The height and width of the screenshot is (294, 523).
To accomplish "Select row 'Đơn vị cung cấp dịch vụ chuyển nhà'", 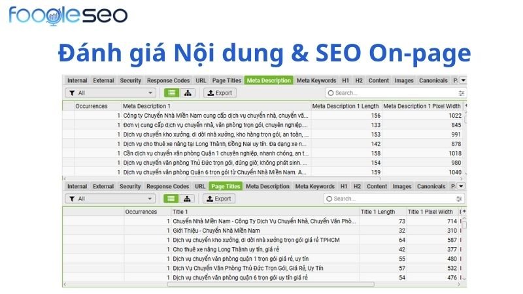I will tap(263, 125).
